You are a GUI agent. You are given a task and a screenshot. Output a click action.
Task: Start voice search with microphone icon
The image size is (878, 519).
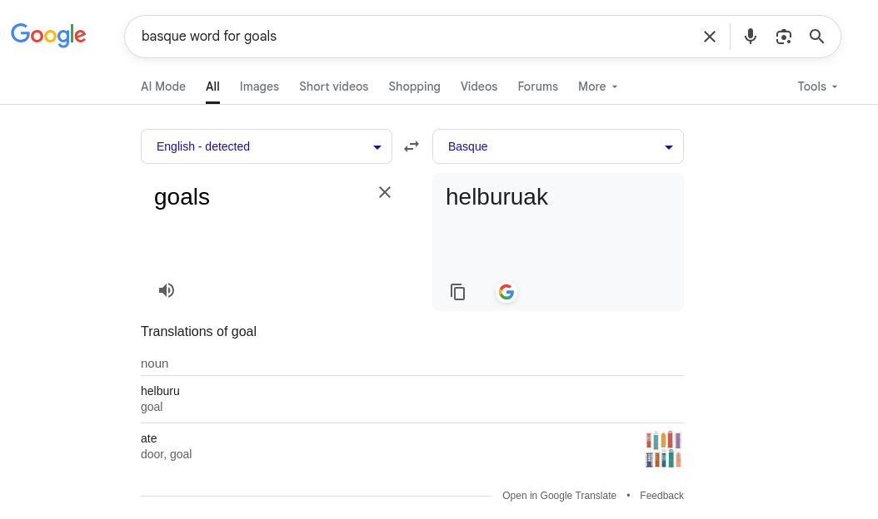pyautogui.click(x=751, y=37)
